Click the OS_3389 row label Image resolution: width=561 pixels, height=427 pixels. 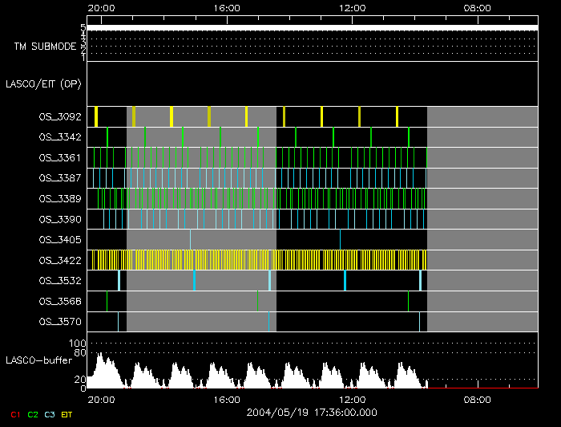[x=60, y=198]
